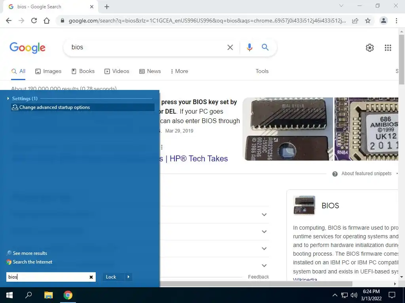Open the search Tools options

(x=262, y=71)
